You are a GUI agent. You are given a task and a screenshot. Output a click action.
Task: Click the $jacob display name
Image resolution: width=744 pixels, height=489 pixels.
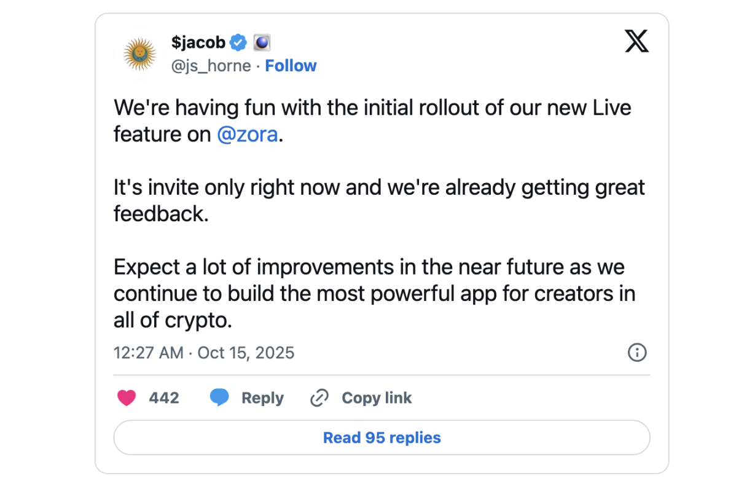coord(198,43)
